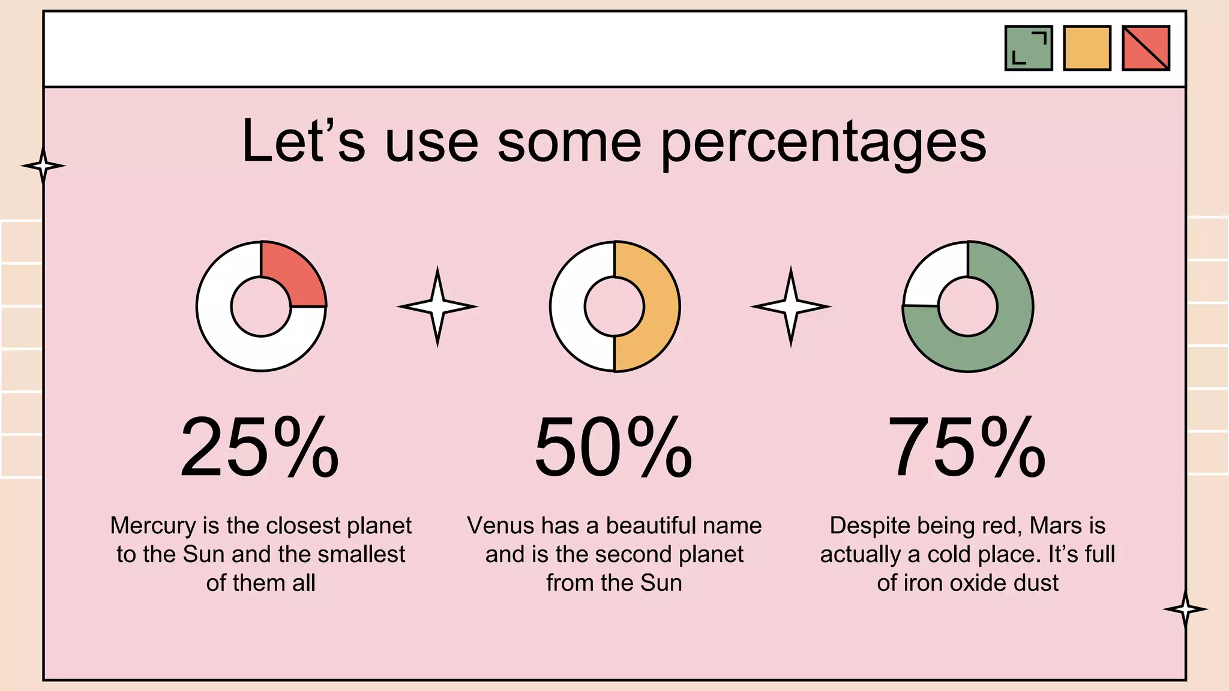Click the star between 50% and 75% charts

click(x=791, y=307)
